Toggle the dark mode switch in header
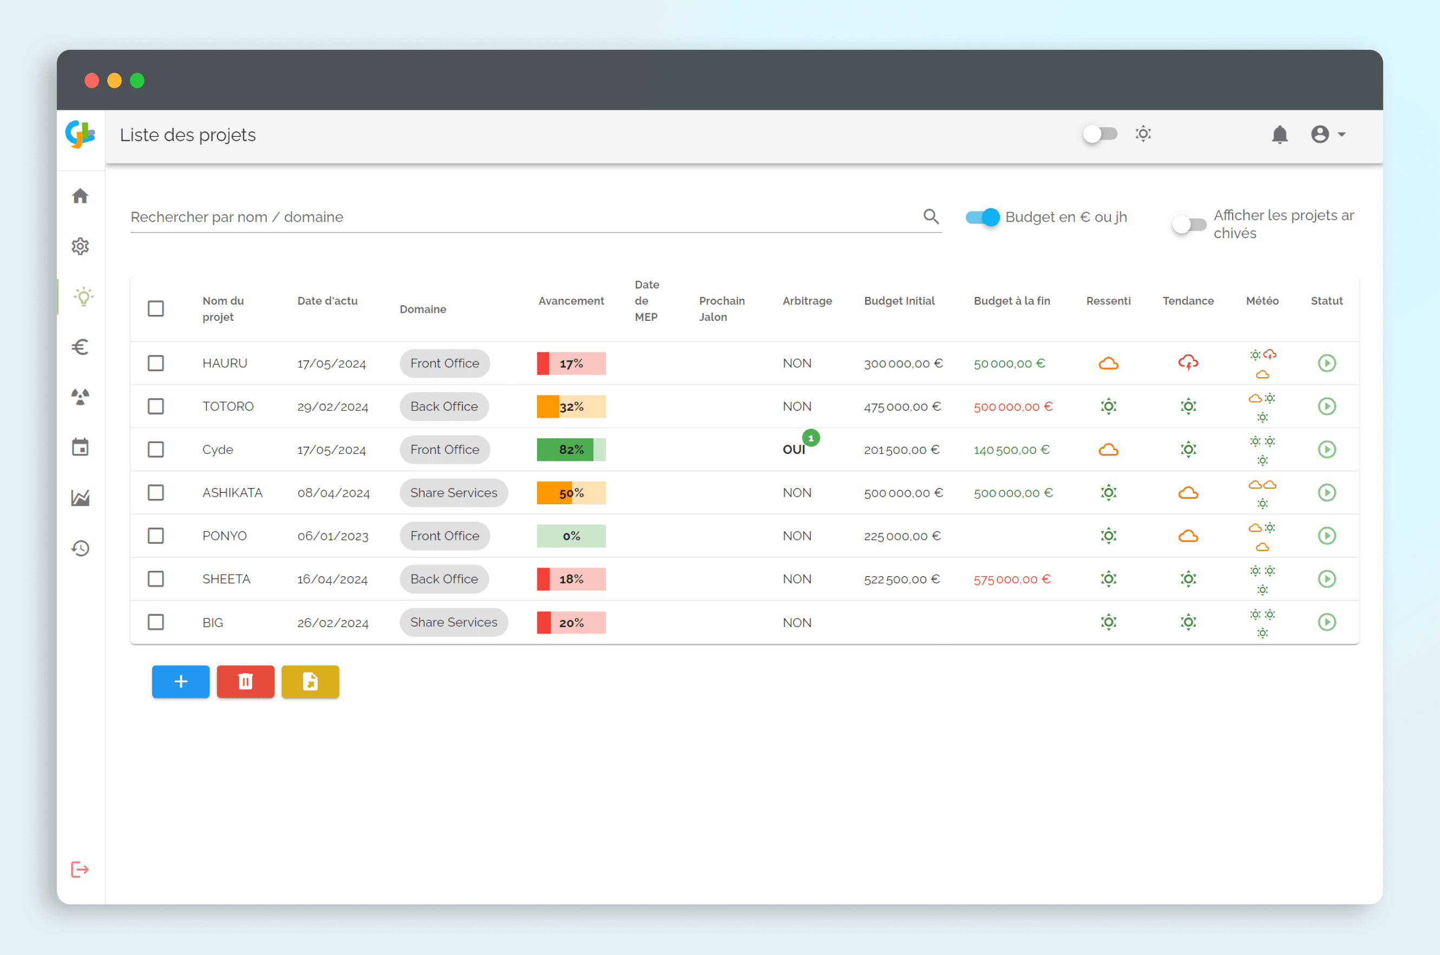 click(x=1100, y=134)
